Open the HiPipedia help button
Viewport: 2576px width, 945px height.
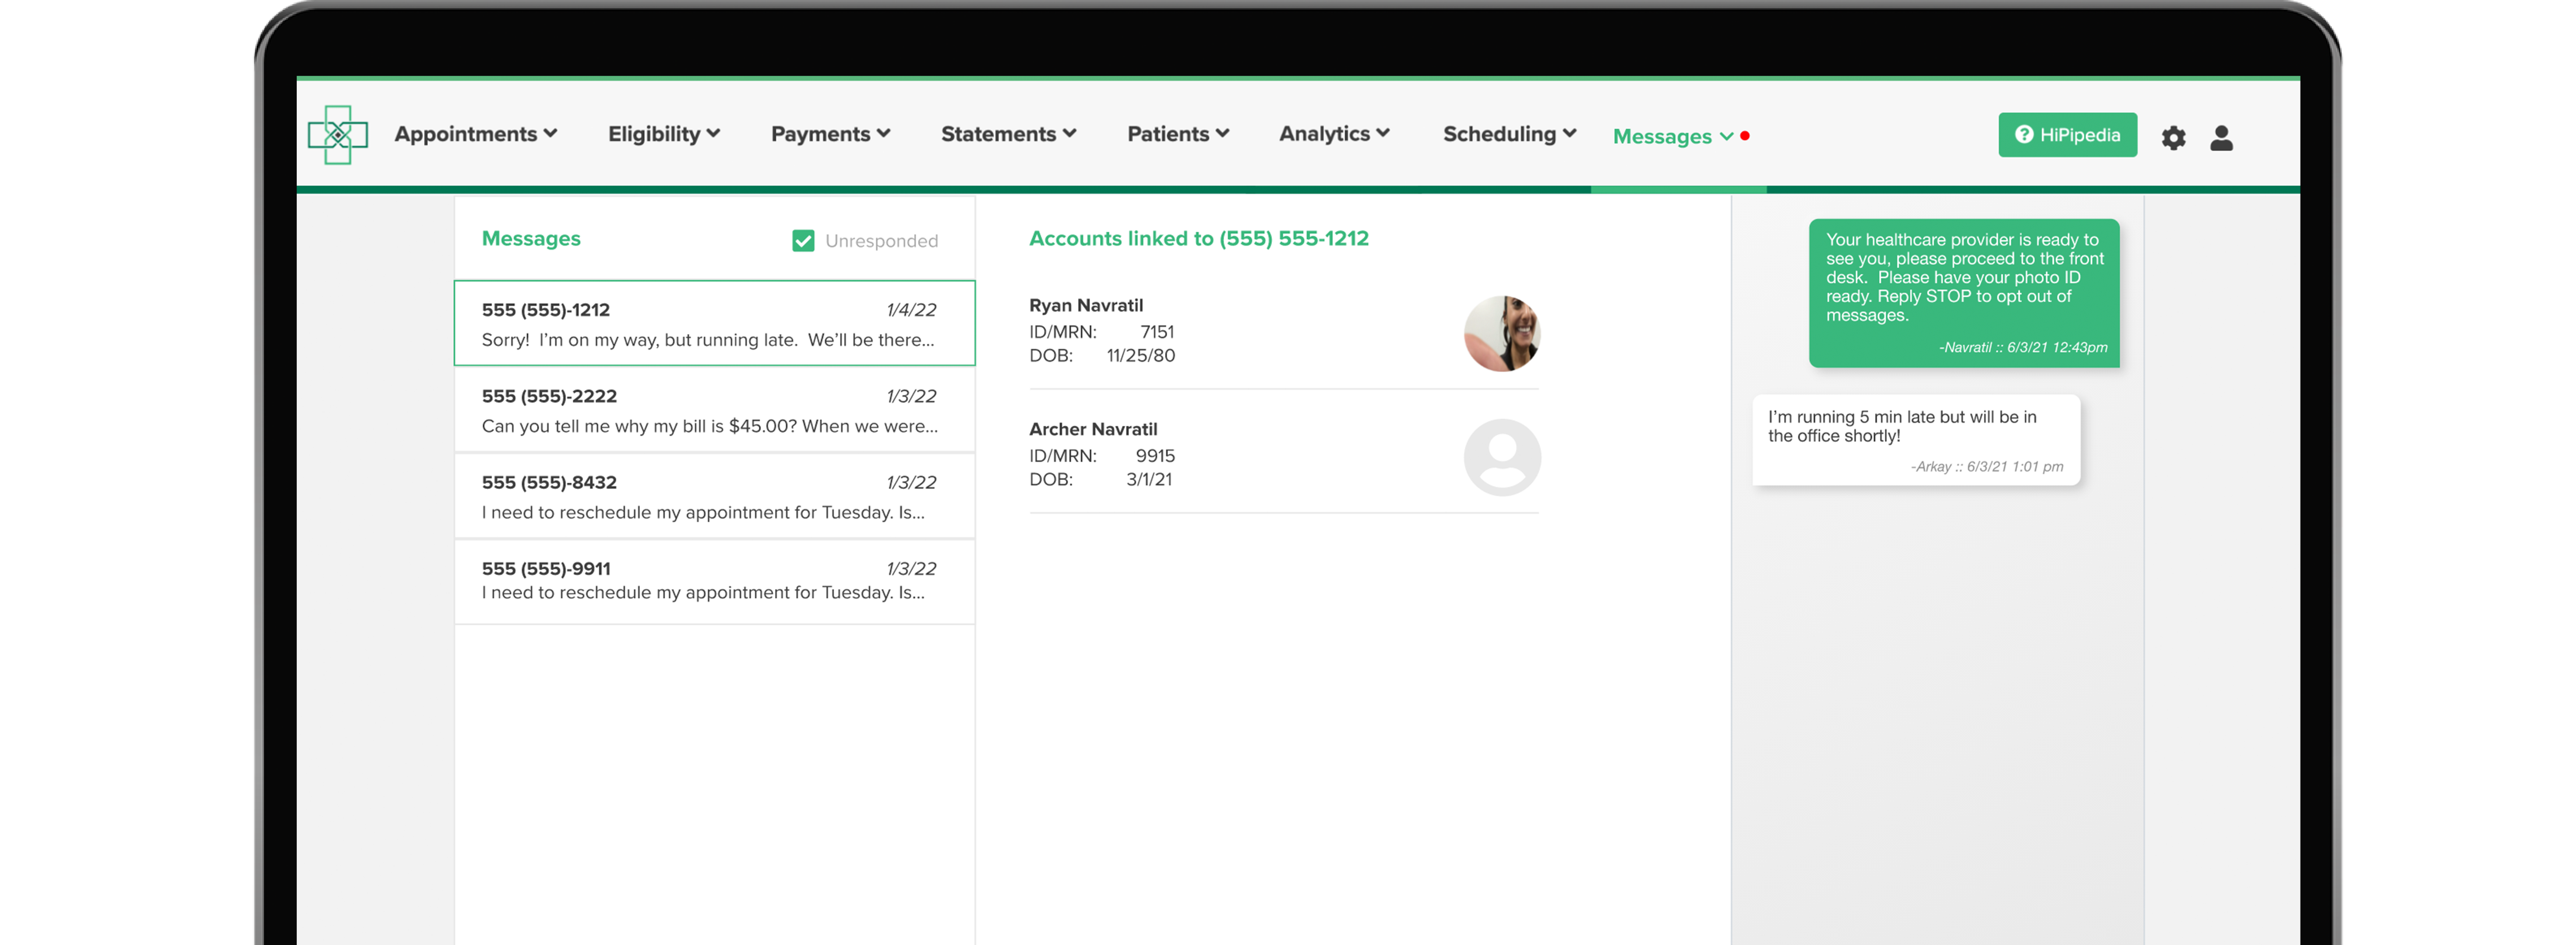[x=2067, y=135]
